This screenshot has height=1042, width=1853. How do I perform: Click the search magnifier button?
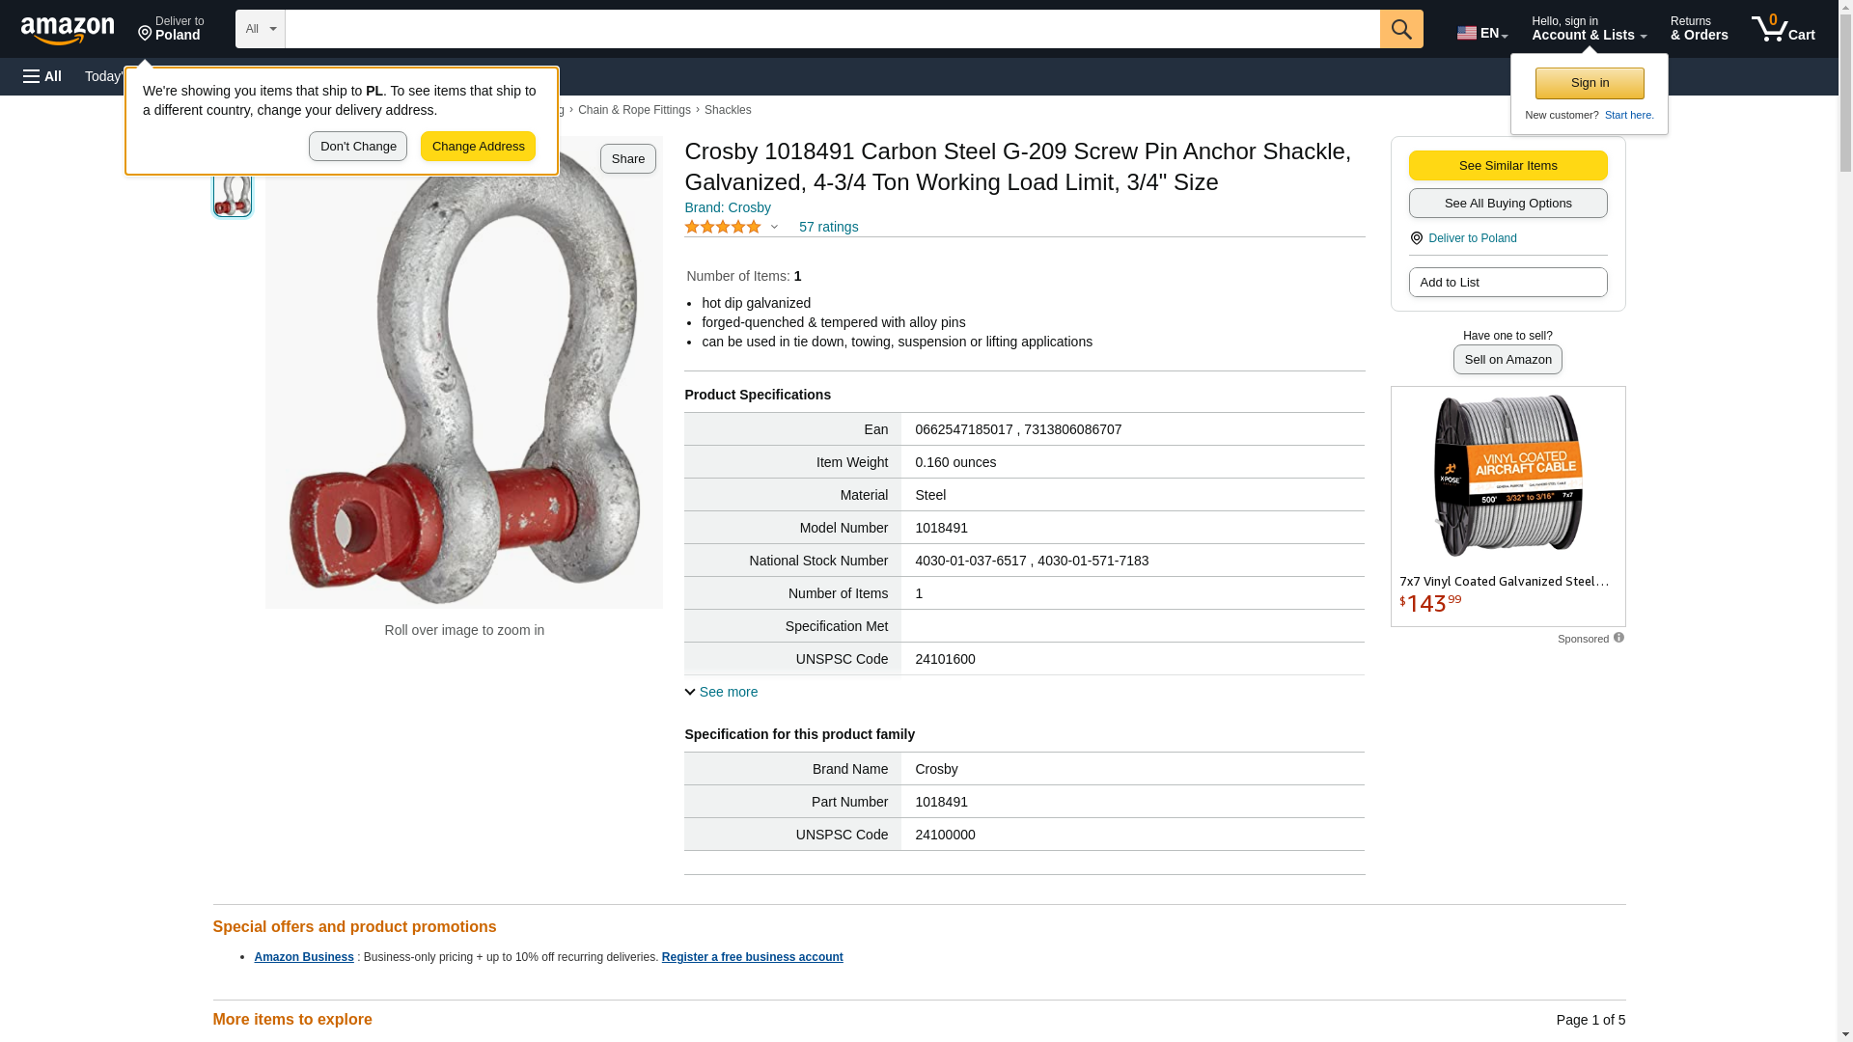[x=1401, y=29]
